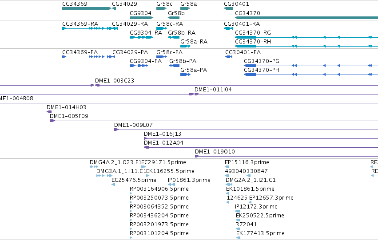Click transcript CG9304-RA
378x240 pixels.
[142, 37]
